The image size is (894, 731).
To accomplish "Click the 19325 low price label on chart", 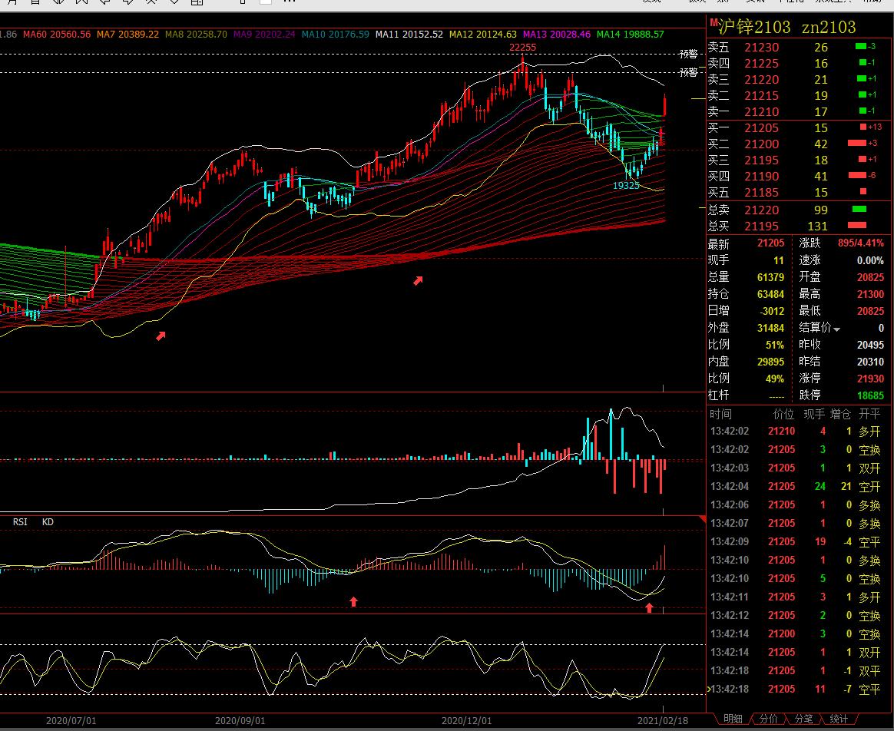I will click(x=626, y=185).
